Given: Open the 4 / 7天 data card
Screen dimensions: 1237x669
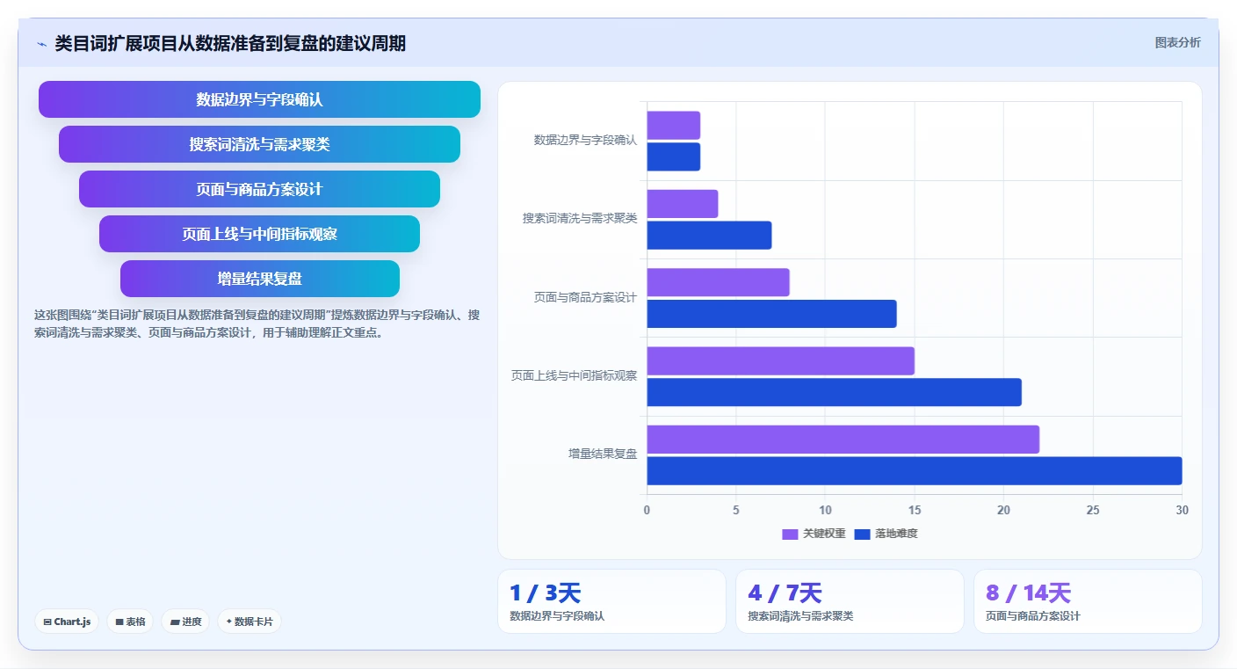Looking at the screenshot, I should (850, 601).
